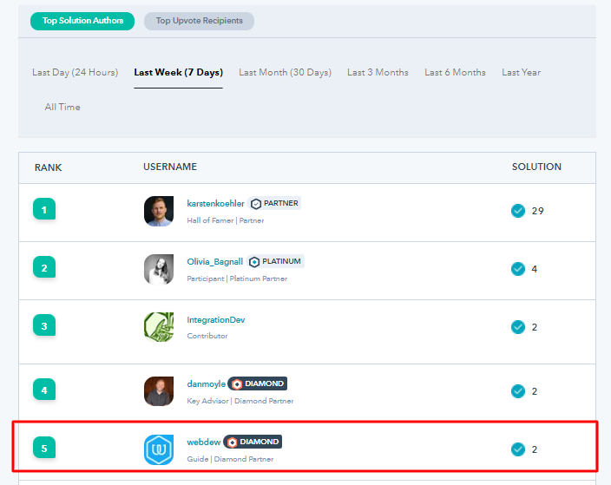The height and width of the screenshot is (485, 611).
Task: Select the Top Solution Authors tab
Action: point(82,21)
